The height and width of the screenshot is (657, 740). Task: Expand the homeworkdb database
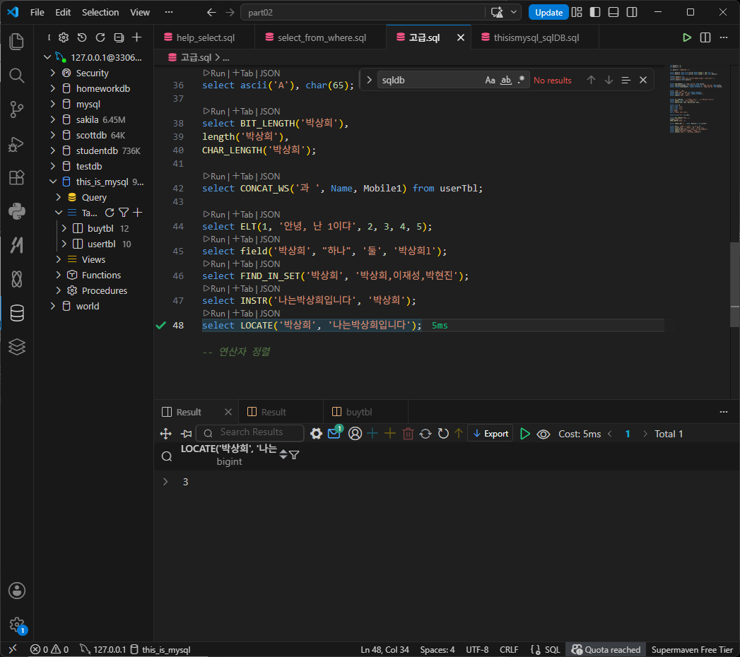[x=53, y=88]
